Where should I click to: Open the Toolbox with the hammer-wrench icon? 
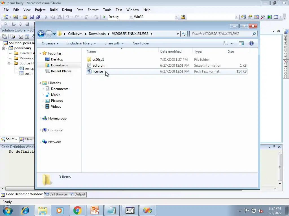coord(263,17)
